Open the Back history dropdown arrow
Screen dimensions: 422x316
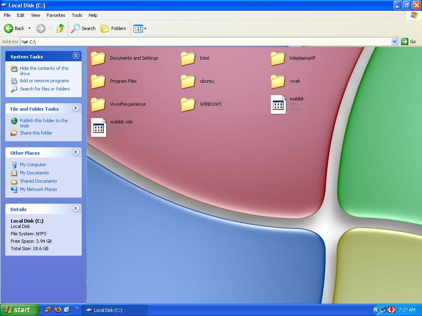29,28
